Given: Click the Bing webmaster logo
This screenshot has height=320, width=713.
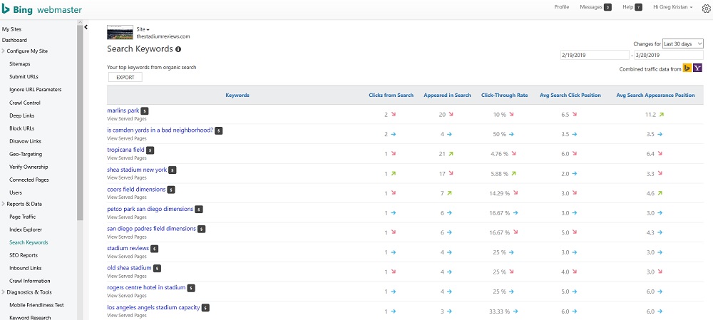Looking at the screenshot, I should coord(42,9).
